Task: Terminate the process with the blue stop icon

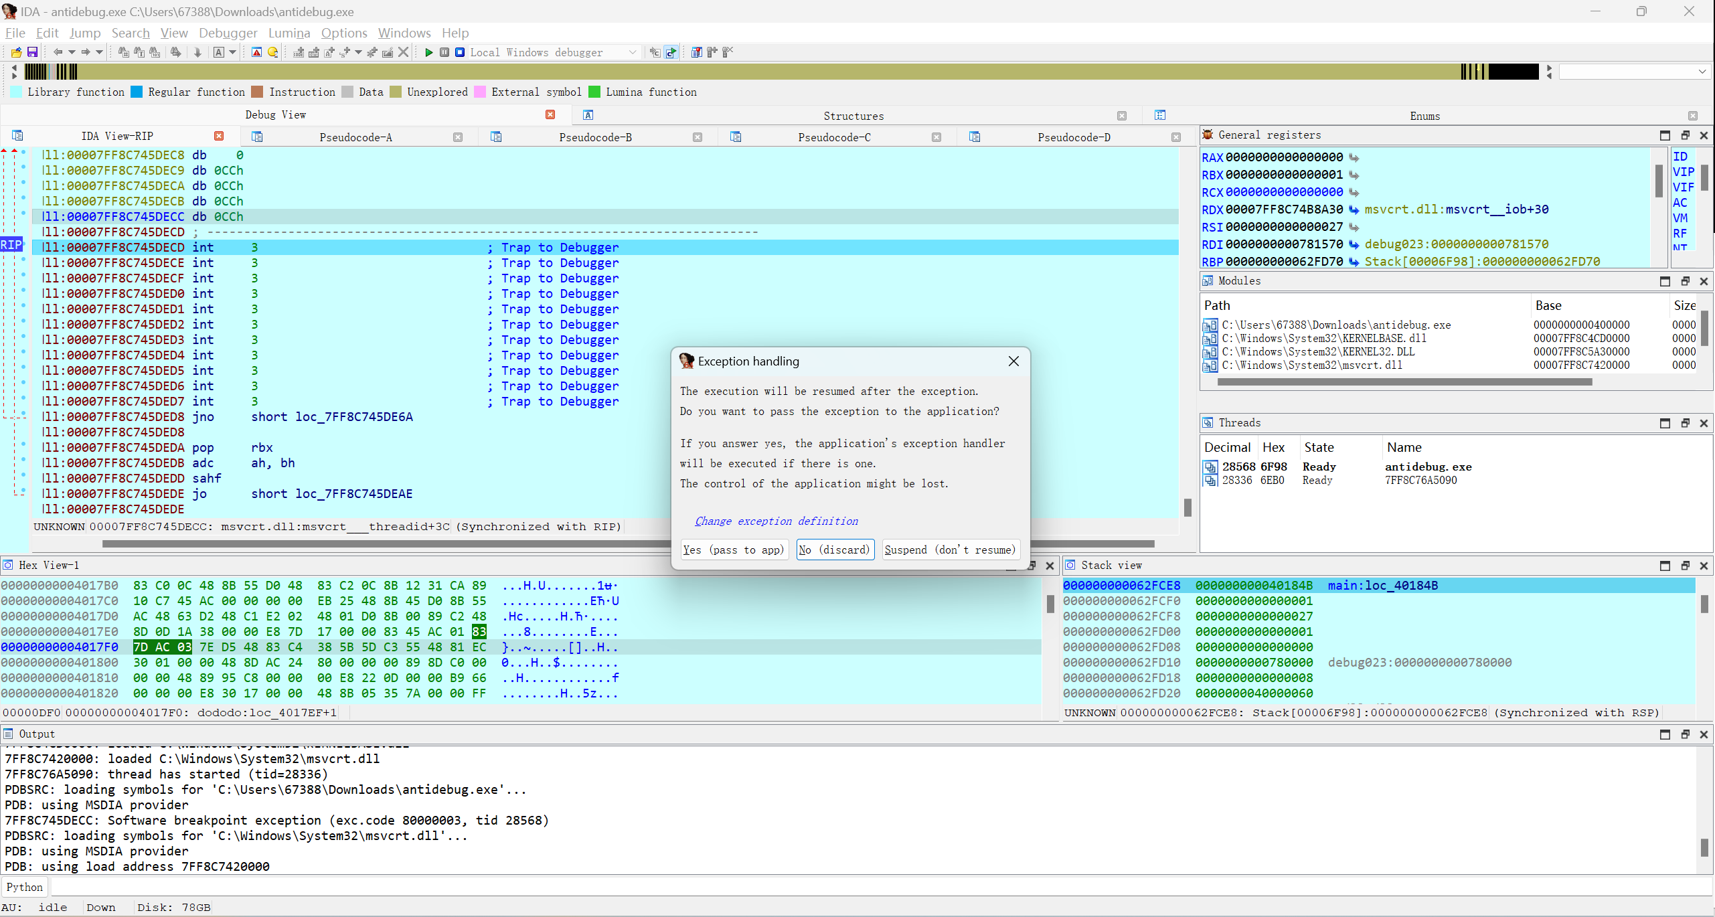Action: tap(460, 52)
